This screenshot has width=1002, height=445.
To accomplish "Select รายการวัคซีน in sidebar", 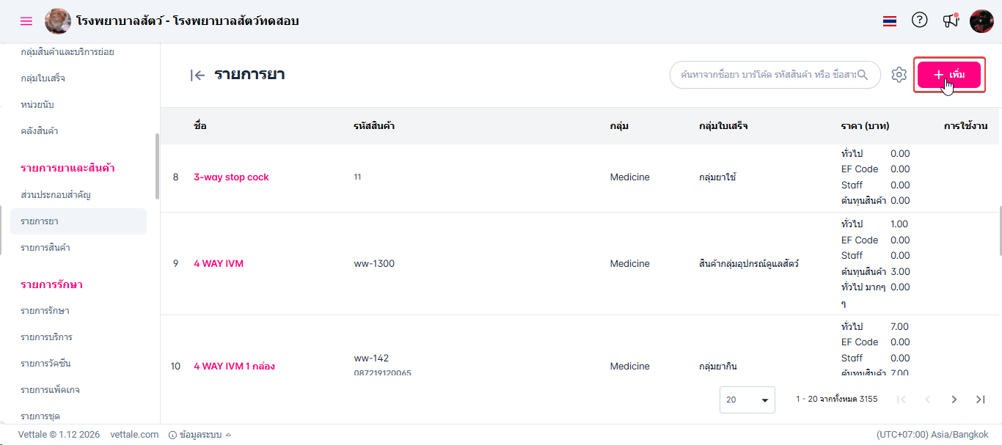I will (x=45, y=364).
